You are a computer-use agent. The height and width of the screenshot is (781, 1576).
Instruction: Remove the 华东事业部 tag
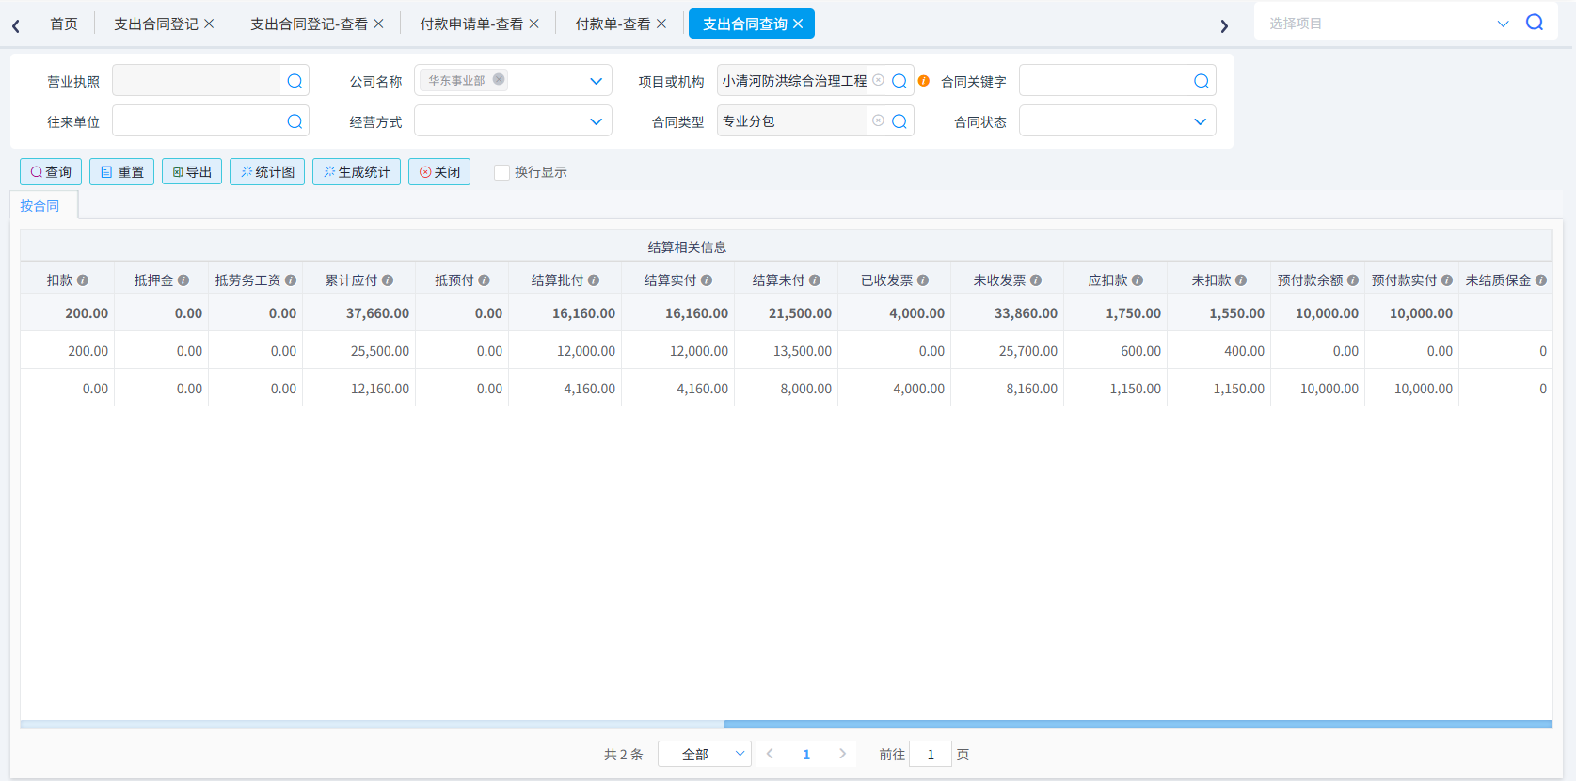click(x=499, y=79)
